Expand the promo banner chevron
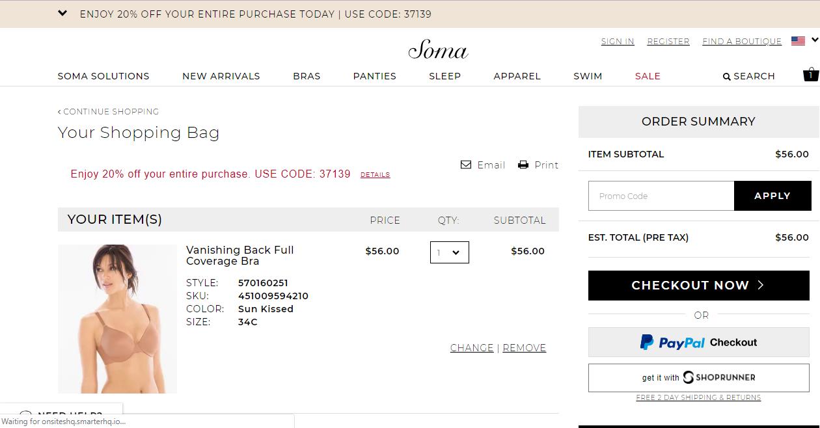The width and height of the screenshot is (820, 428). point(62,13)
